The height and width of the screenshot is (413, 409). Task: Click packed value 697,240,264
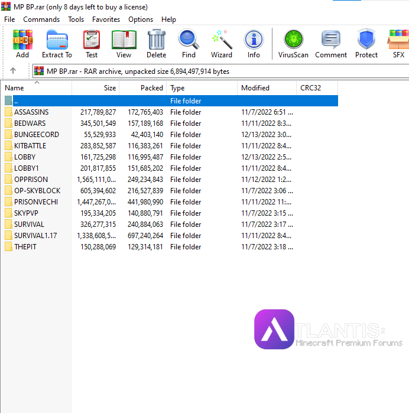pyautogui.click(x=145, y=236)
